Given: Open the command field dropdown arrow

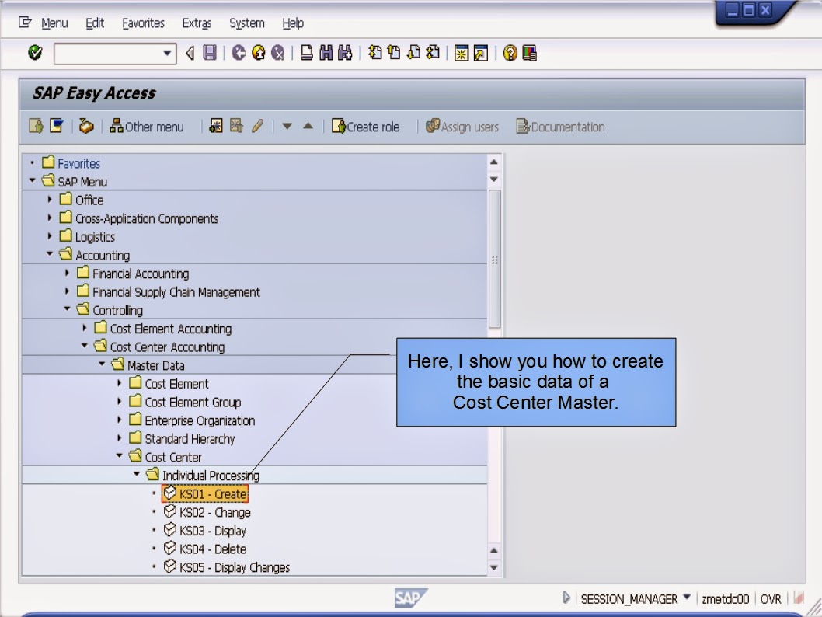Looking at the screenshot, I should point(167,53).
